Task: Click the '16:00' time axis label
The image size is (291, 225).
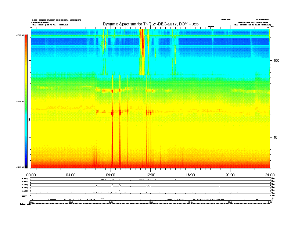Action: (x=190, y=175)
